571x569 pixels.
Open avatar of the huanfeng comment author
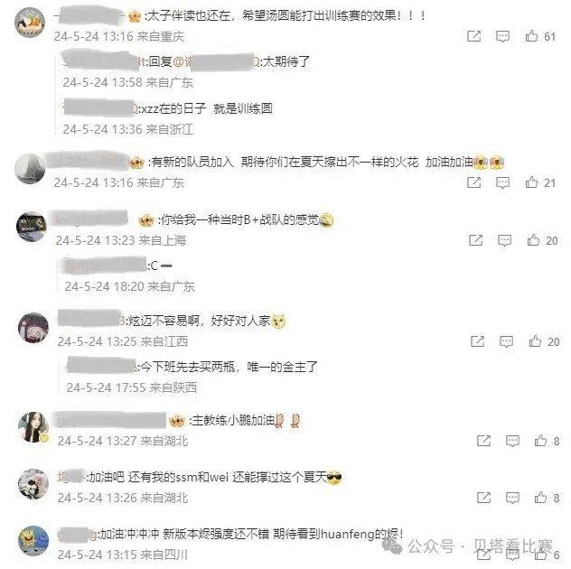[x=33, y=541]
